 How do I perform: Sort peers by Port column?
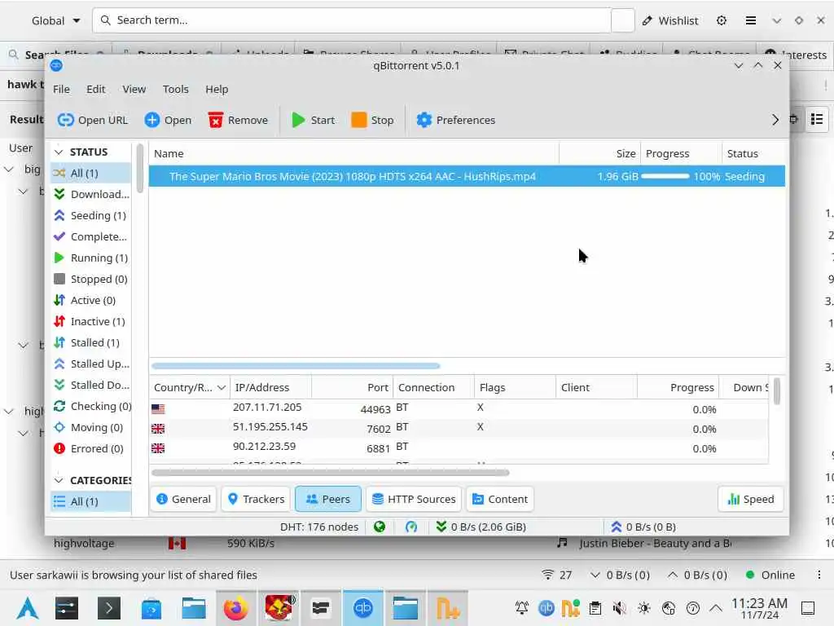352,388
